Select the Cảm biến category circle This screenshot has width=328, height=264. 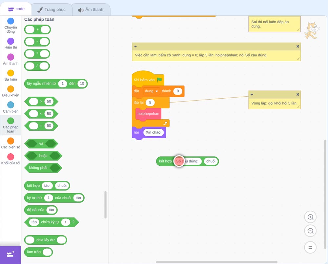pyautogui.click(x=11, y=105)
